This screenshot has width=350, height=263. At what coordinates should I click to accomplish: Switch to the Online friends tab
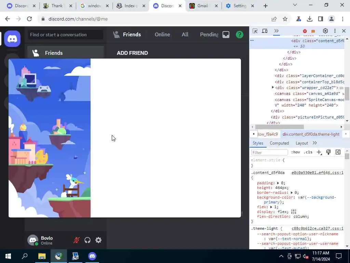pyautogui.click(x=162, y=35)
